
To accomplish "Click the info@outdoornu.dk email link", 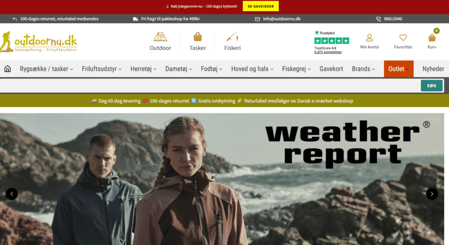I will pyautogui.click(x=281, y=19).
